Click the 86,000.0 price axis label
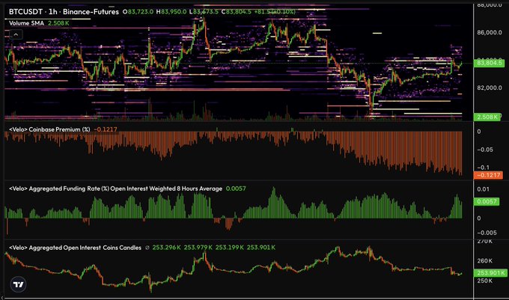 pyautogui.click(x=490, y=32)
